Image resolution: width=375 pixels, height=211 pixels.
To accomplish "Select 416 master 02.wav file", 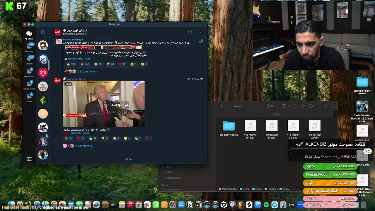I will tap(315, 129).
